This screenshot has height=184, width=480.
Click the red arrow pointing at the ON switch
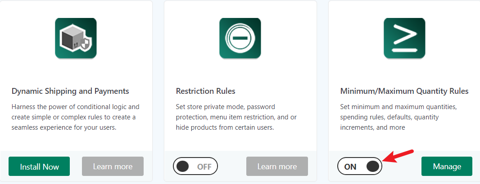[398, 156]
